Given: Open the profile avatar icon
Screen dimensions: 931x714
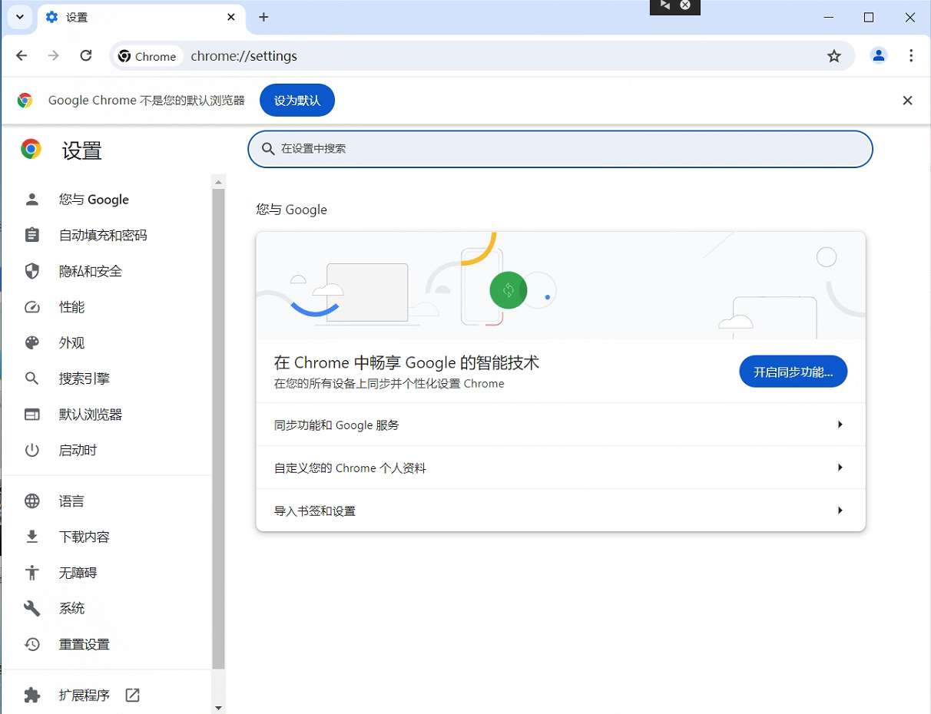Looking at the screenshot, I should (879, 55).
